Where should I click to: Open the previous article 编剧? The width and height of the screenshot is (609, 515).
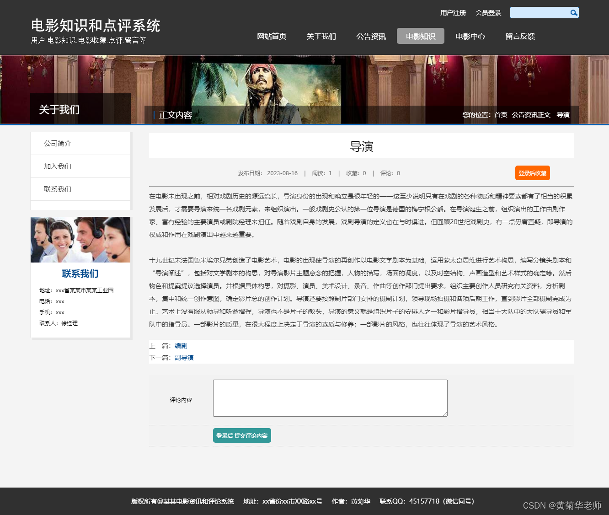(181, 346)
